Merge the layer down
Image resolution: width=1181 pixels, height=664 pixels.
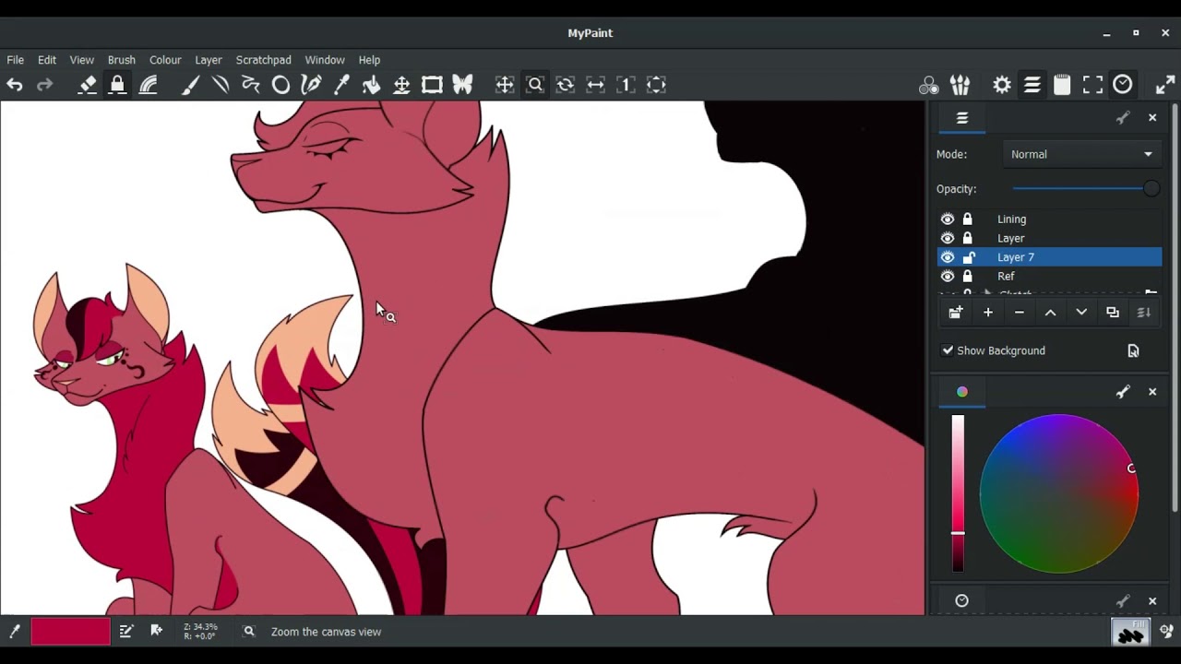[x=1144, y=313]
